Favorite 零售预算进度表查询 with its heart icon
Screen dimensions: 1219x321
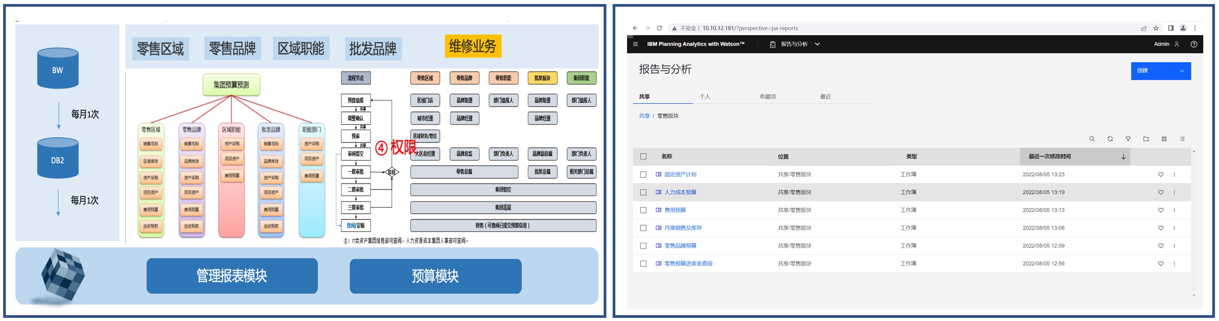coord(1161,264)
